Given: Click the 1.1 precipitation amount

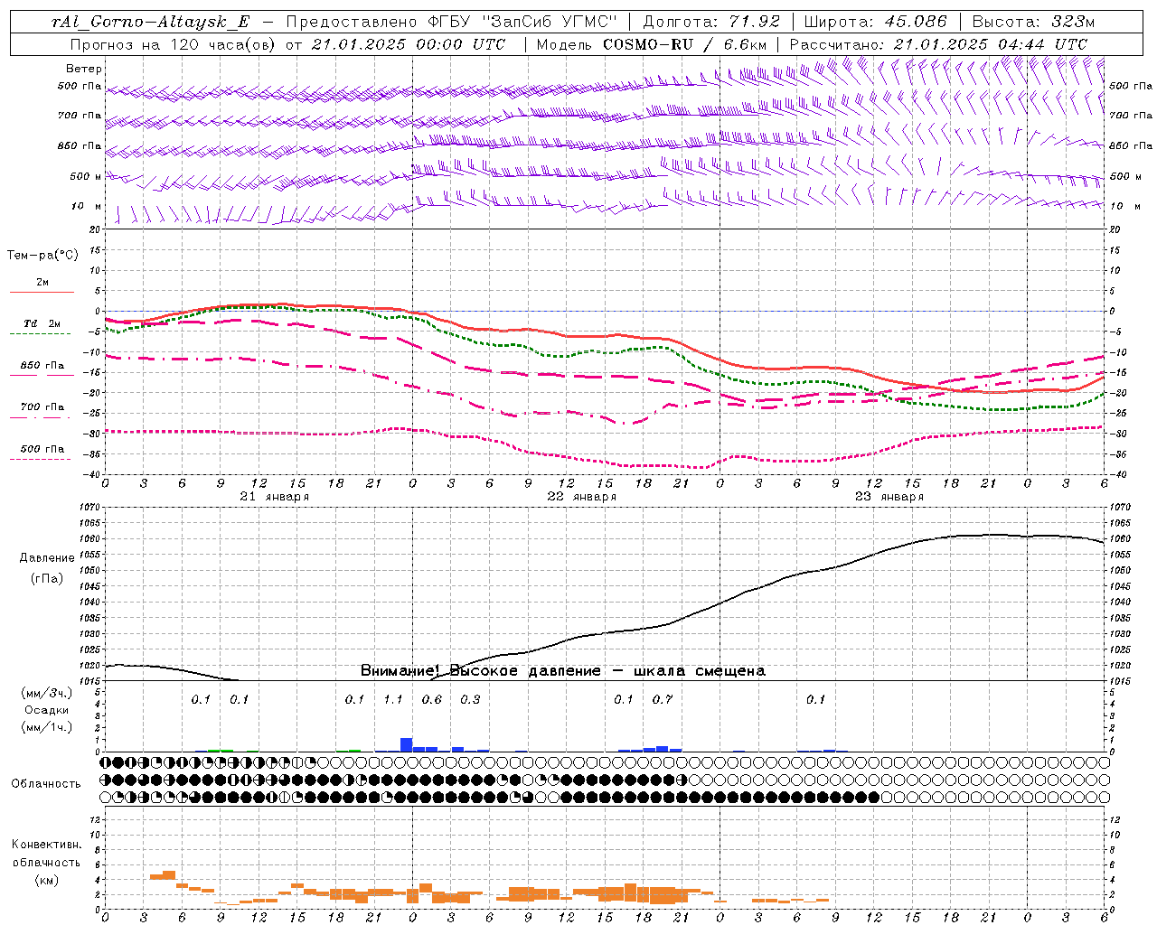Looking at the screenshot, I should 393,699.
